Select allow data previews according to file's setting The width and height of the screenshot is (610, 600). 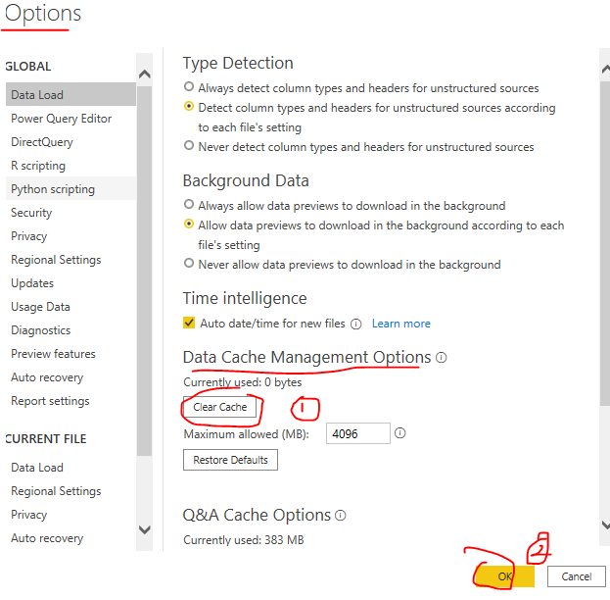pyautogui.click(x=189, y=224)
